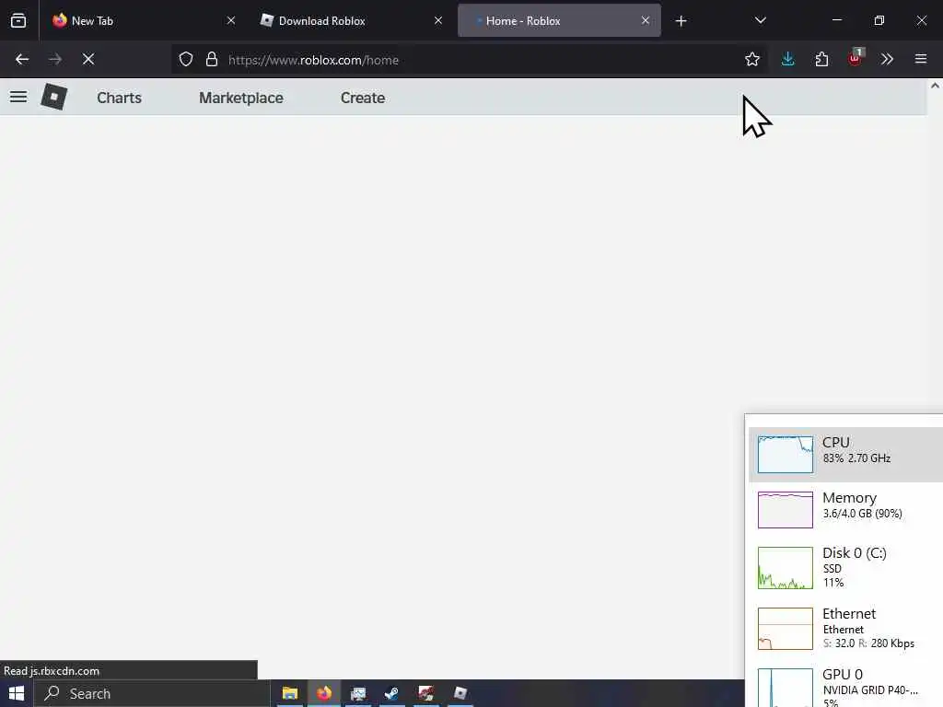Close the Home - Roblox tab
This screenshot has height=707, width=943.
tap(646, 20)
